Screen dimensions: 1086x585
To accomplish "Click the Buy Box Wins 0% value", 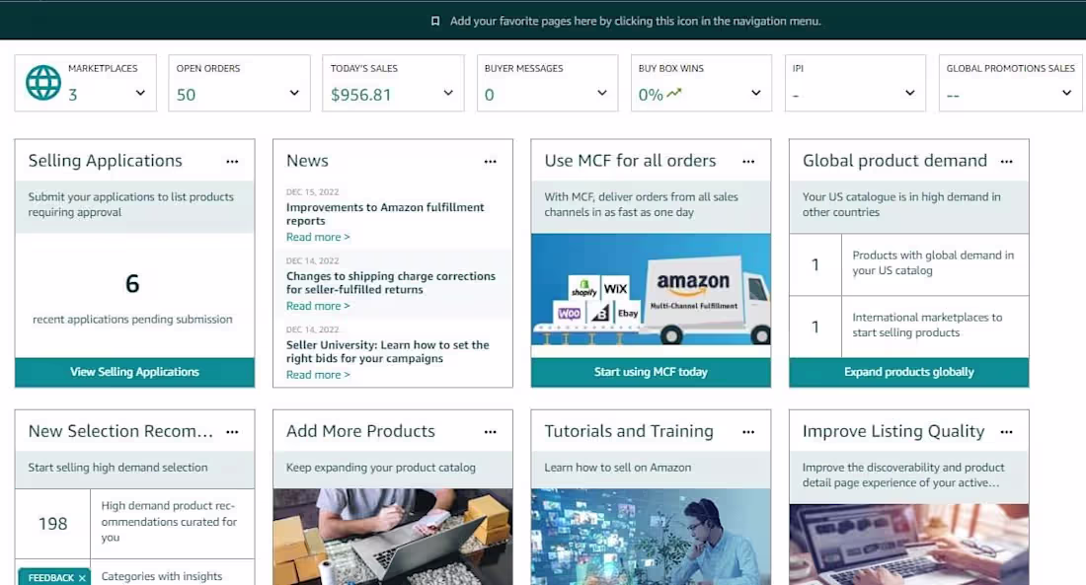I will pos(651,95).
